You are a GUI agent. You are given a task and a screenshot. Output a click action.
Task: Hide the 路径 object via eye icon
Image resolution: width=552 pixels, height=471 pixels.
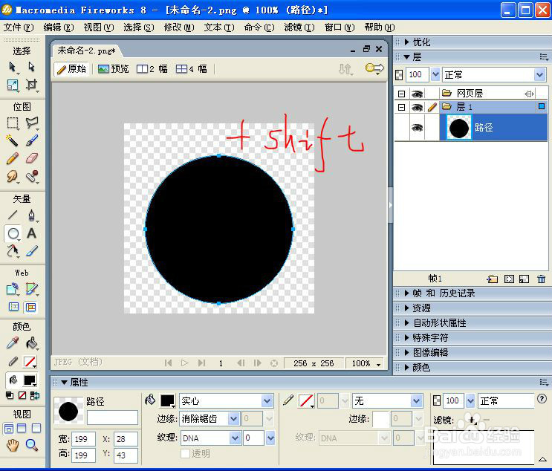(x=417, y=128)
